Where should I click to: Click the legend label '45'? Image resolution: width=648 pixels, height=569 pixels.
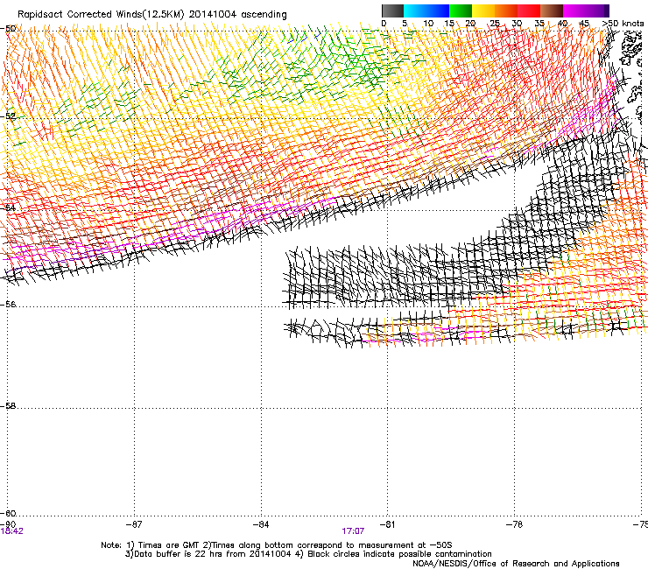(584, 23)
